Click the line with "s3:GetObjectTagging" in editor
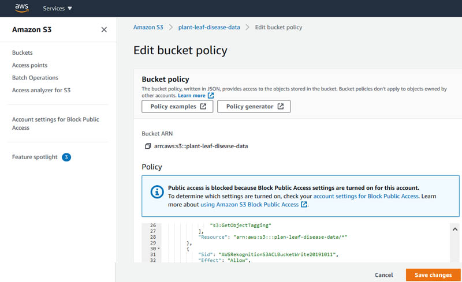462x282 pixels. tap(240, 225)
